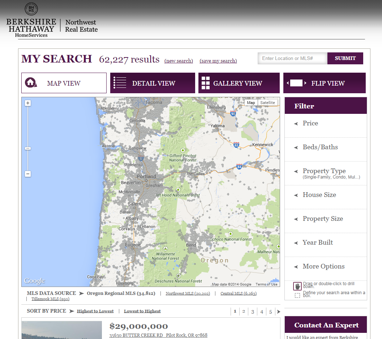
Task: Click the Portland label on the map
Action: coord(146,176)
